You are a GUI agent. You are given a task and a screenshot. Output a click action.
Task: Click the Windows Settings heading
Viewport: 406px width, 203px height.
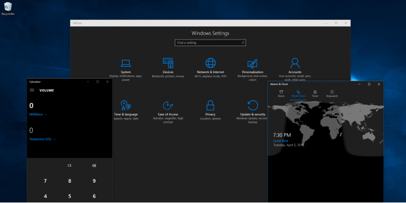(x=210, y=33)
